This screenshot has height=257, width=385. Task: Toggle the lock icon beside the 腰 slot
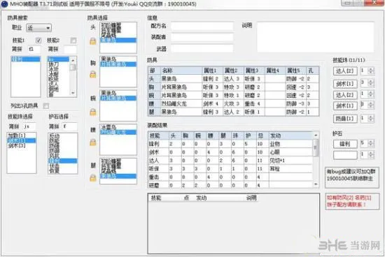93,142
